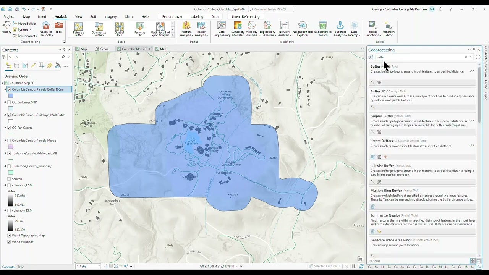Launch the Geostatistical Wizard
This screenshot has width=489, height=275.
coord(323,29)
